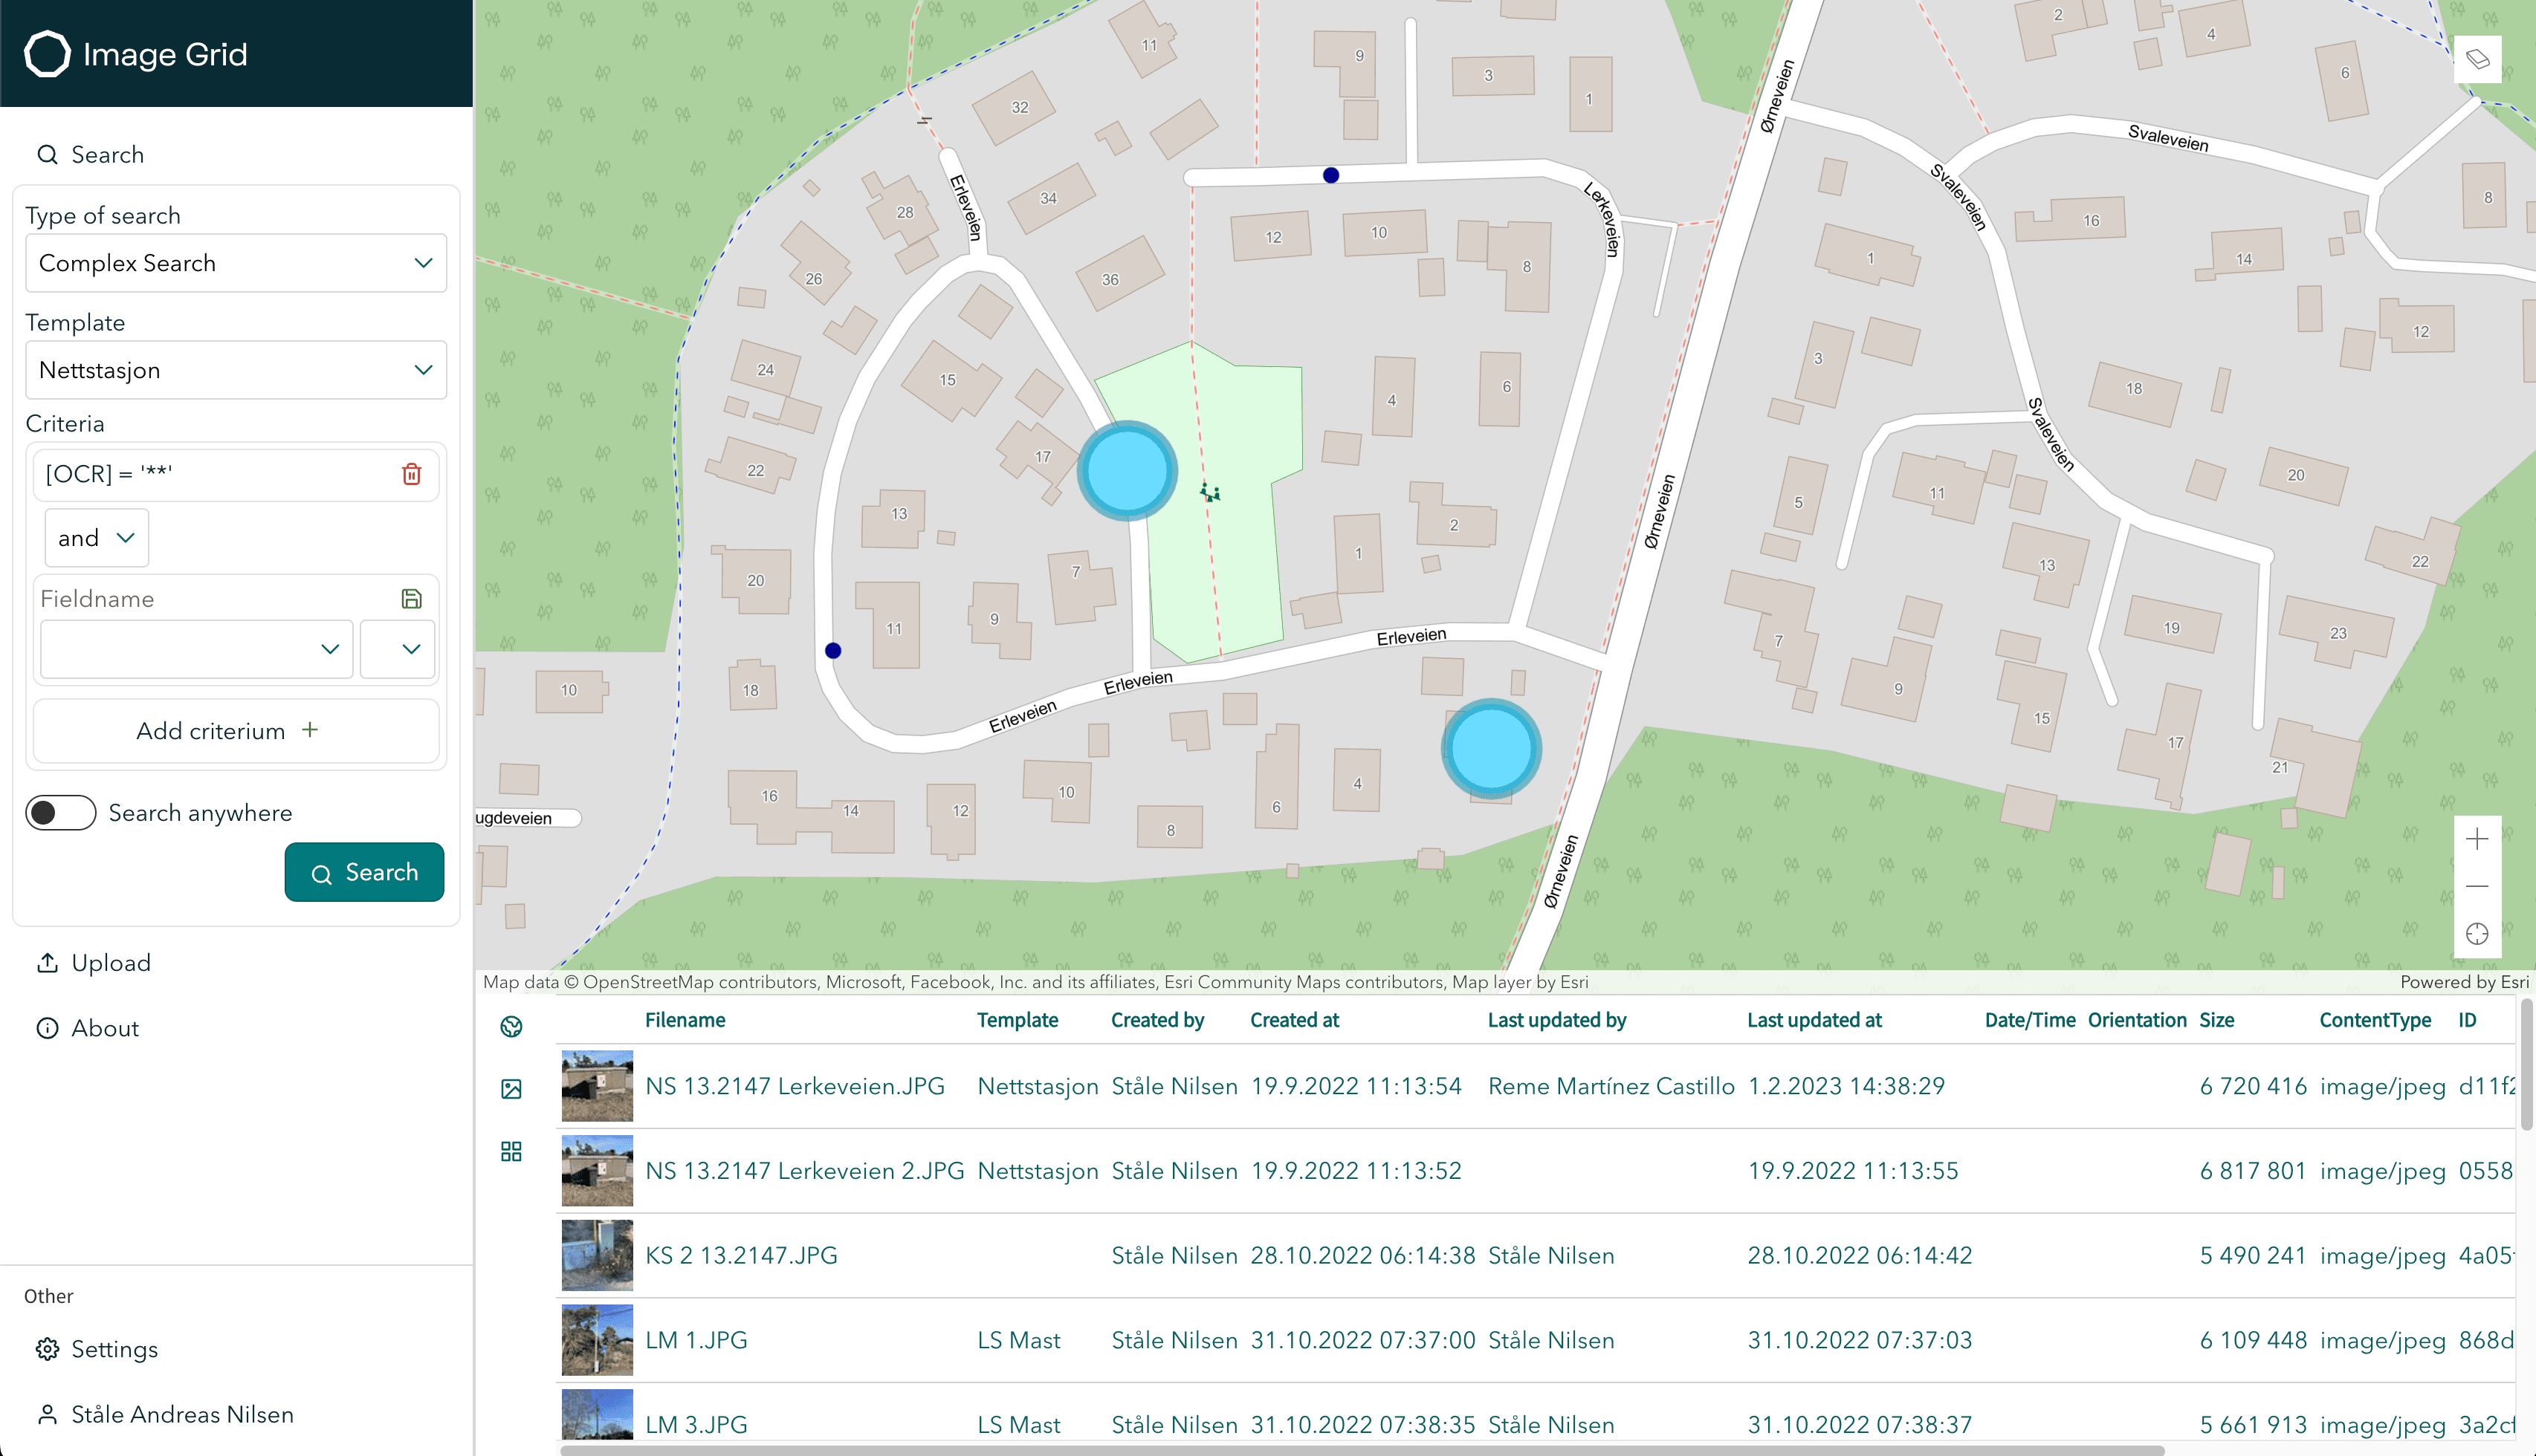
Task: Open Settings in the sidebar
Action: [x=96, y=1349]
